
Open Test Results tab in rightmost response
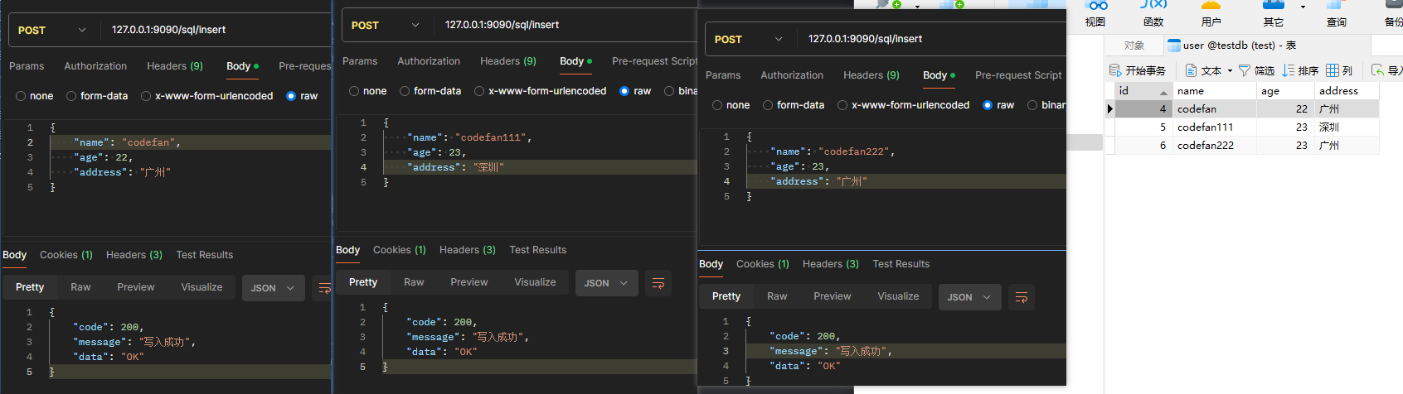[x=901, y=264]
